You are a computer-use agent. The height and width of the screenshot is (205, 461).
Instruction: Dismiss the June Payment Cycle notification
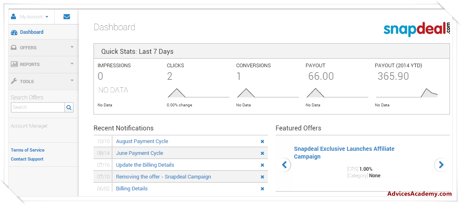click(263, 153)
